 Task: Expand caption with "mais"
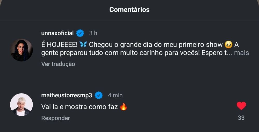pyautogui.click(x=241, y=53)
